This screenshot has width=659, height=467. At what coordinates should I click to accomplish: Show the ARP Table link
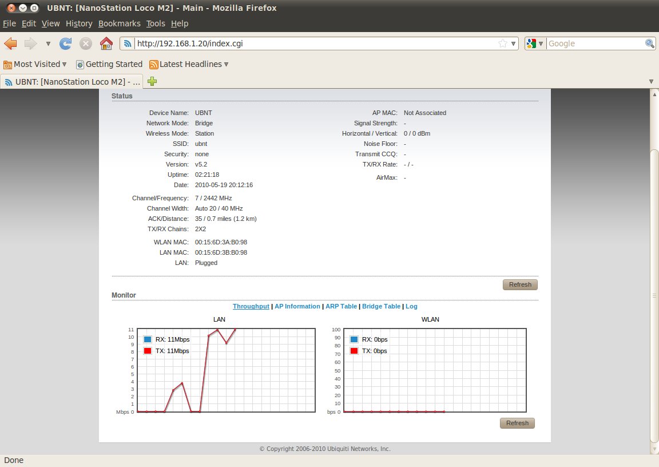point(341,306)
